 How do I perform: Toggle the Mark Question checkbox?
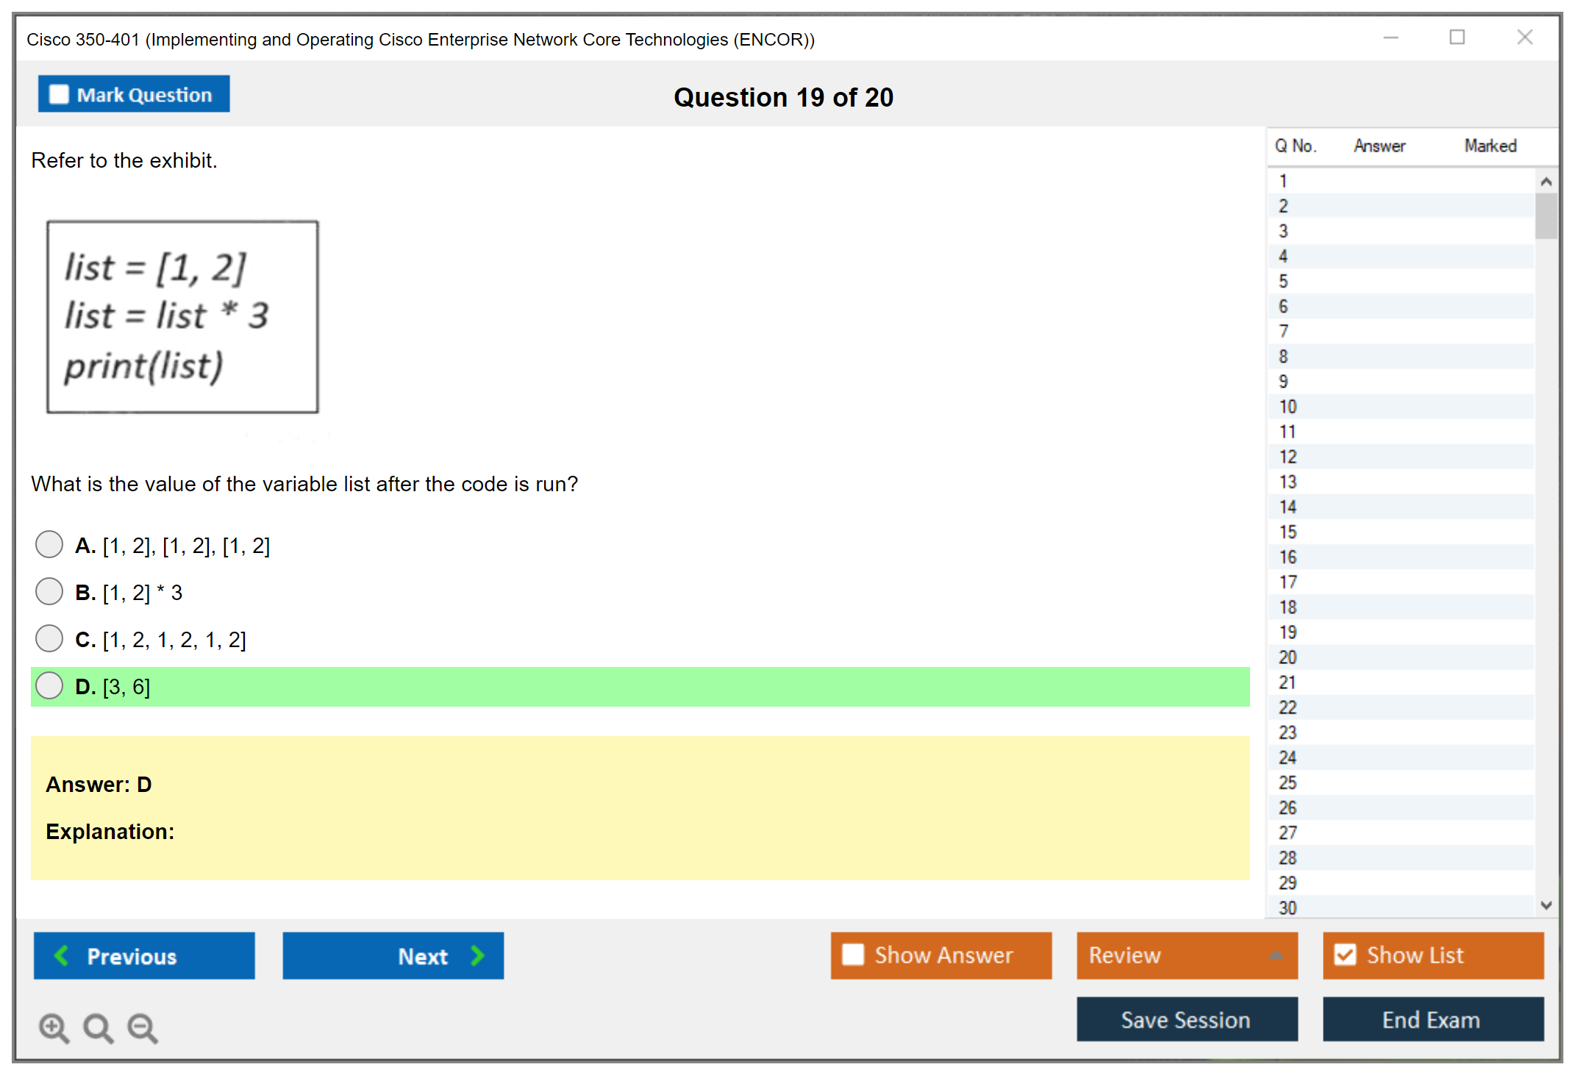(x=59, y=95)
